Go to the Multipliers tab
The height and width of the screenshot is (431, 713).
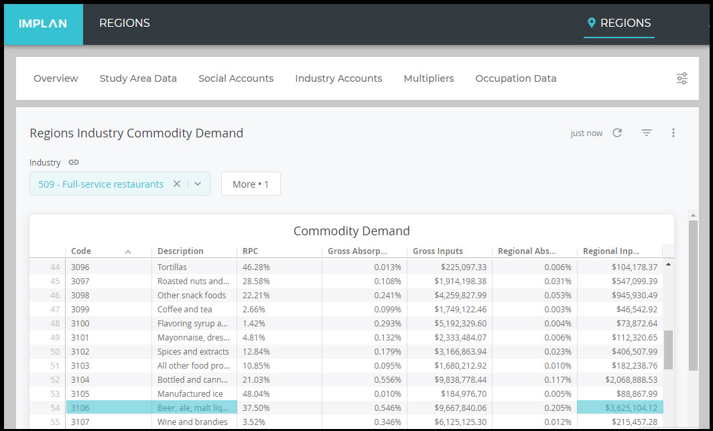(x=428, y=78)
